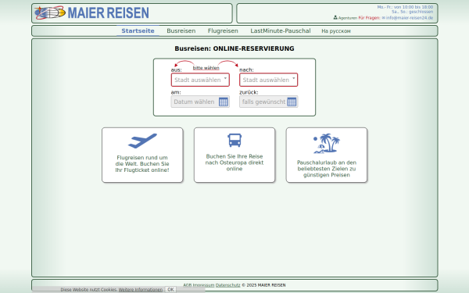Open calendar icon in 'zurück' date field
This screenshot has height=293, width=469.
tap(292, 102)
